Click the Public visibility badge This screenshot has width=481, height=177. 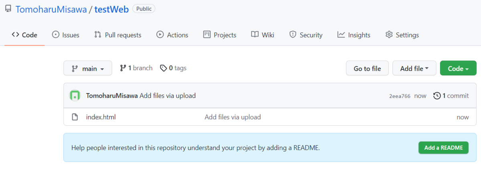(x=144, y=8)
